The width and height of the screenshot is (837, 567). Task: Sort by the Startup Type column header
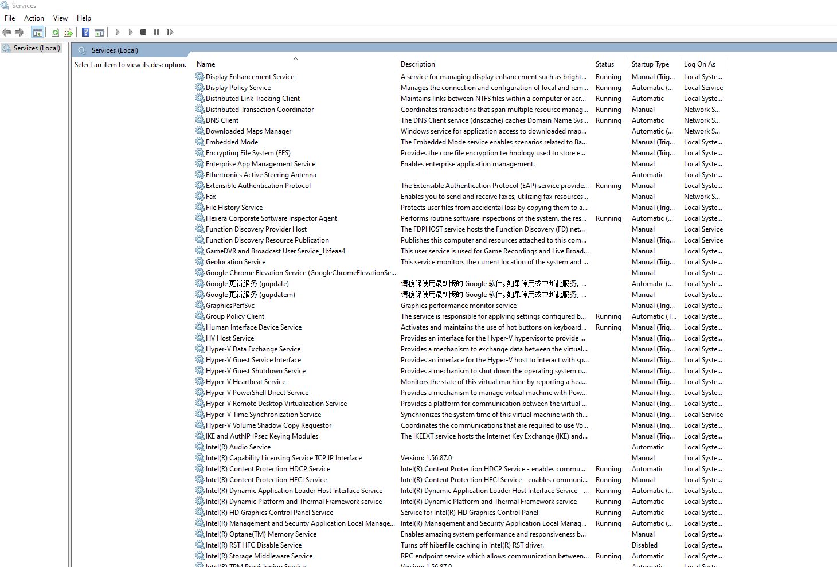[654, 64]
